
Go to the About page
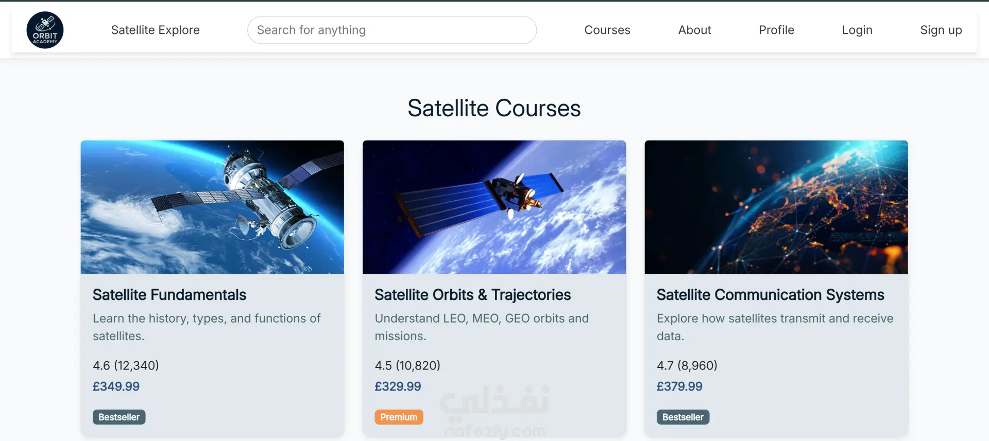coord(694,30)
